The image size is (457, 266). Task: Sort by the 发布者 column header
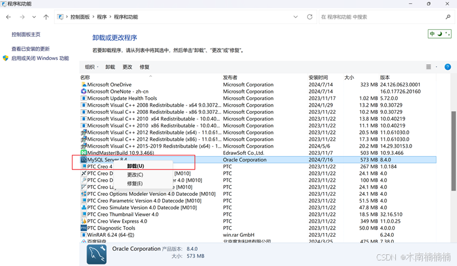tap(230, 77)
